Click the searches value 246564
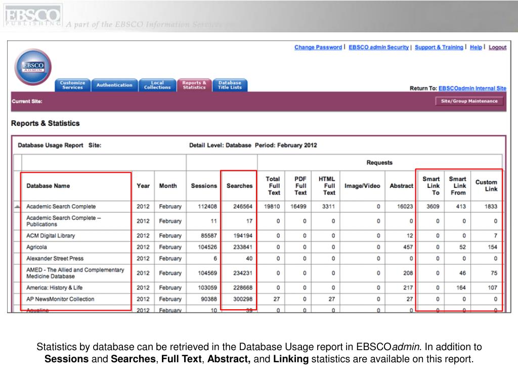518x388 pixels. click(243, 207)
